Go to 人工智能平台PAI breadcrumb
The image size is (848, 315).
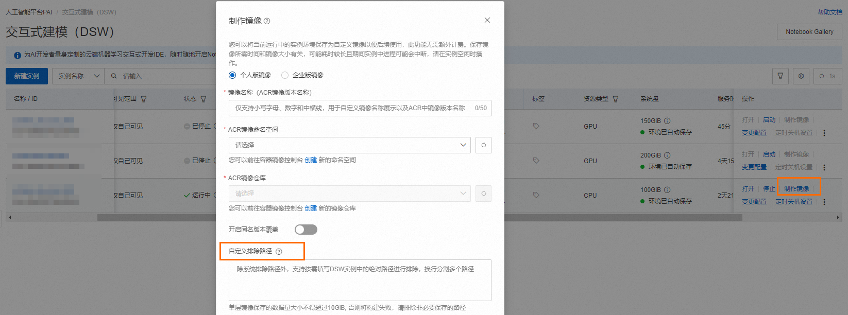29,12
